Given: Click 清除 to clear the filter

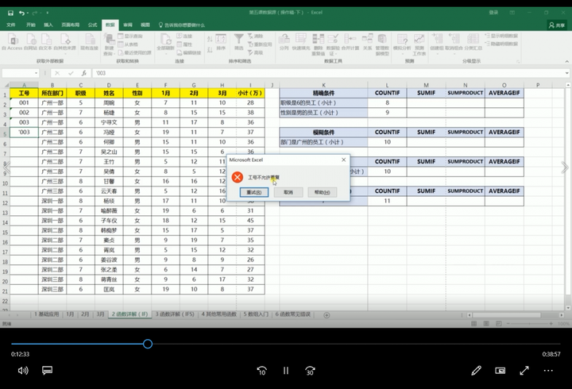Looking at the screenshot, I should (255, 36).
